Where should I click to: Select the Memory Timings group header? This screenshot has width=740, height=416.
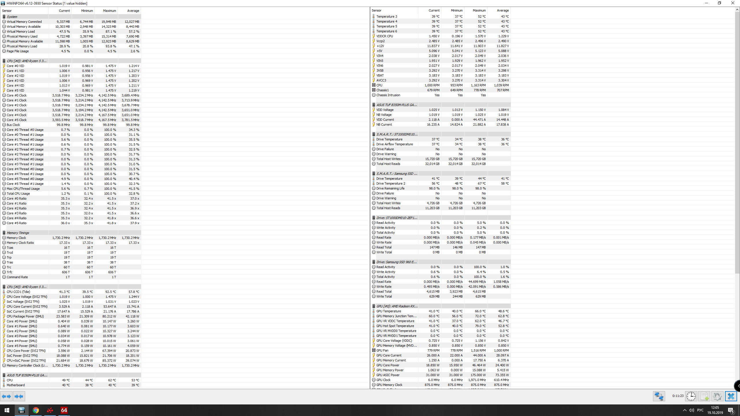pyautogui.click(x=18, y=233)
